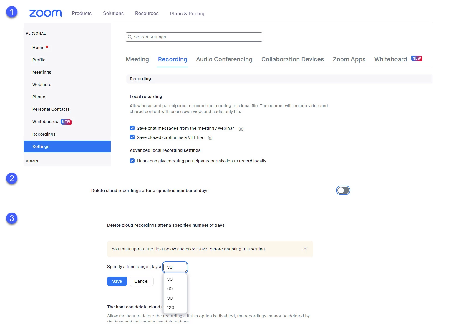Open the Zoom Apps tab
Viewport: 456px width, 328px height.
coord(349,59)
